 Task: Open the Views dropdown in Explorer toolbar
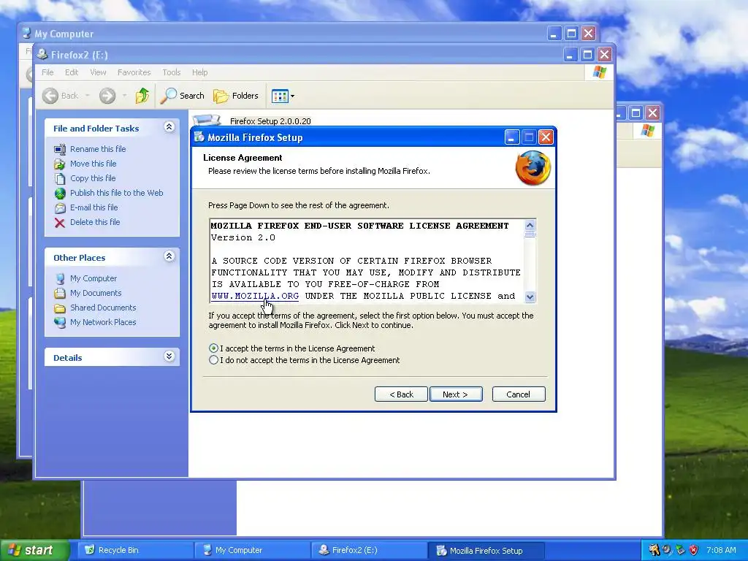283,96
